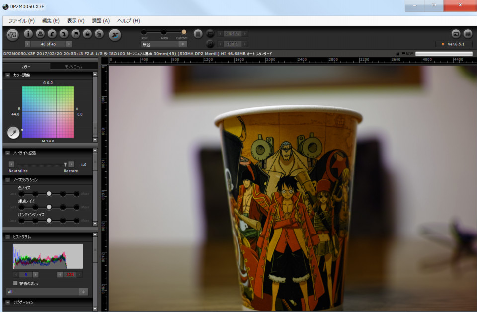Decrease histogram highlight value 255
This screenshot has height=312, width=477.
tap(60, 275)
